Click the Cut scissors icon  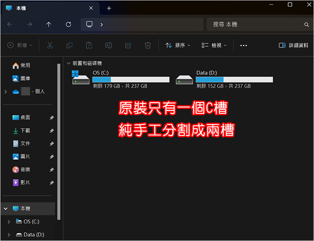tap(50, 45)
